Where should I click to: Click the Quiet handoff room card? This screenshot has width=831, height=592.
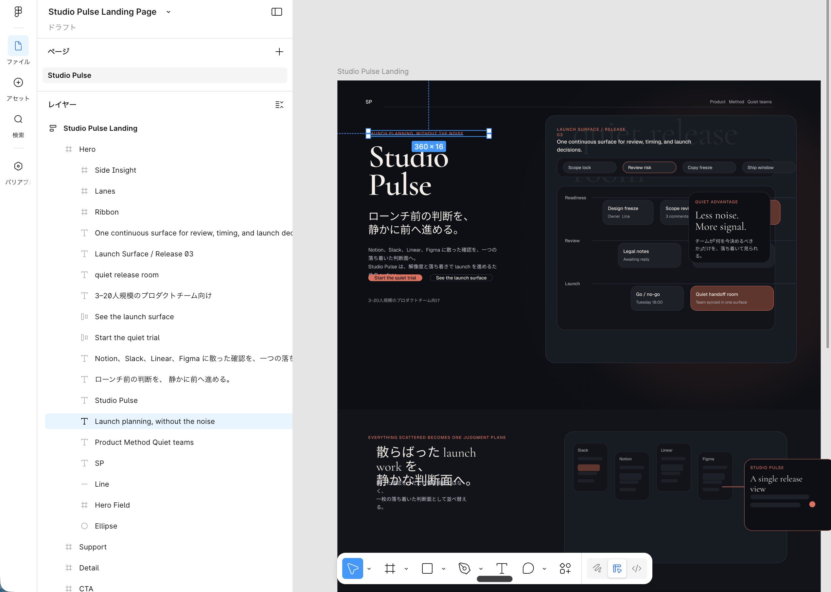coord(732,298)
